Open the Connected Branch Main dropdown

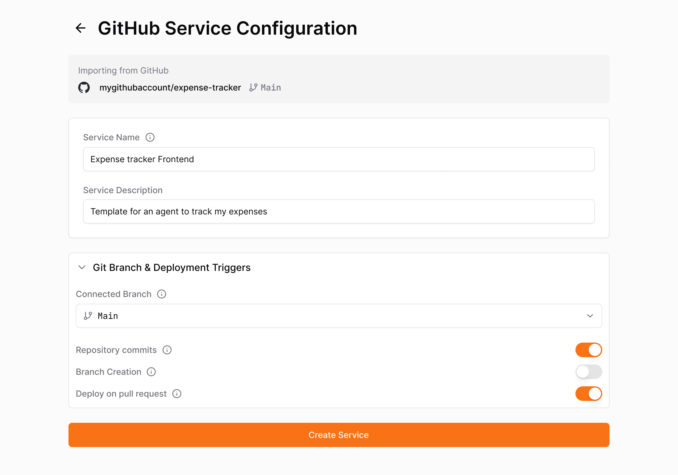pos(338,316)
